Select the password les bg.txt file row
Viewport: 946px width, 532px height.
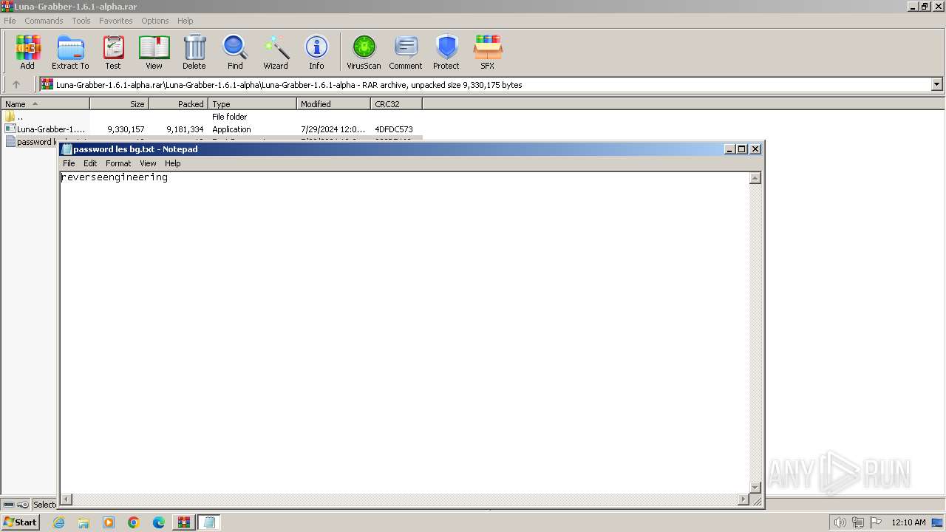tap(31, 141)
